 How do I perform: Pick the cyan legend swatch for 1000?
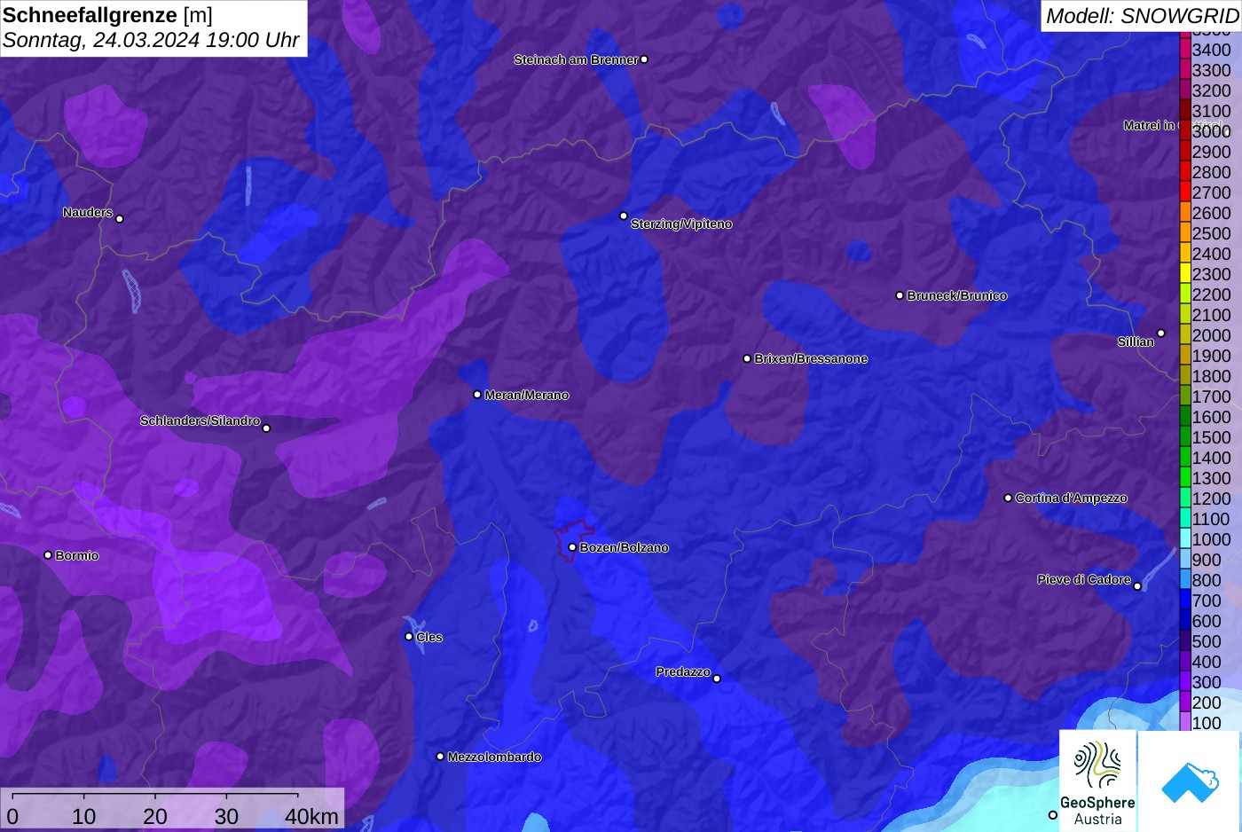[x=1185, y=539]
